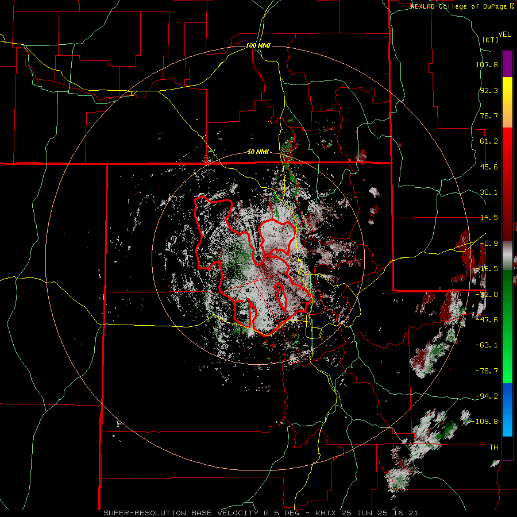Click the 18:21 timestamp in caption

point(407,513)
